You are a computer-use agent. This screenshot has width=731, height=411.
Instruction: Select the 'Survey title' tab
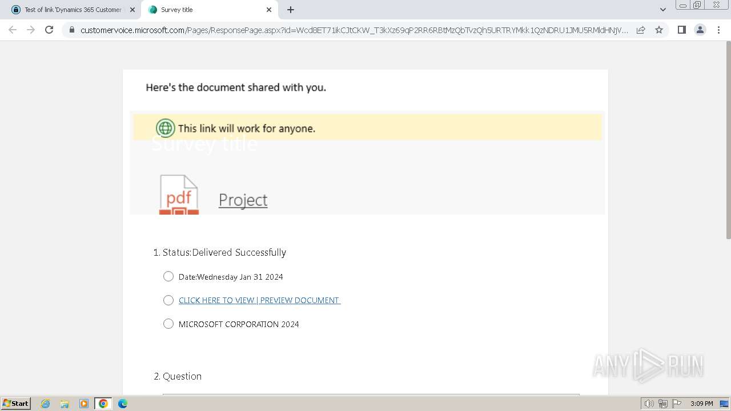(x=209, y=10)
